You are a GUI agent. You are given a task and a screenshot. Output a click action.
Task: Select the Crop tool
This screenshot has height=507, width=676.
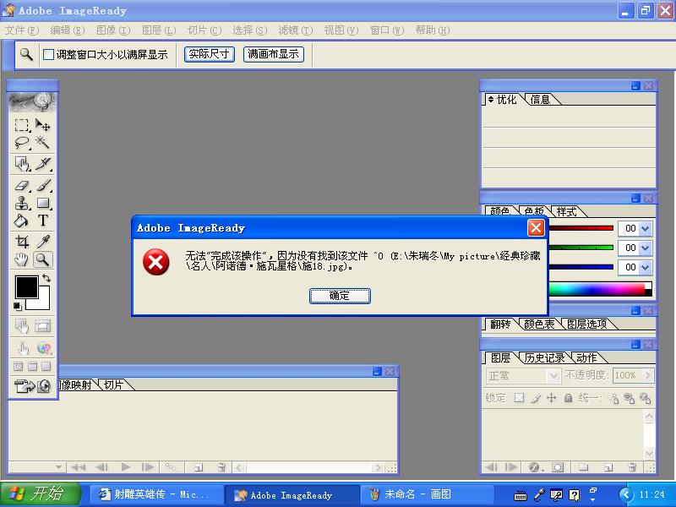[x=22, y=242]
